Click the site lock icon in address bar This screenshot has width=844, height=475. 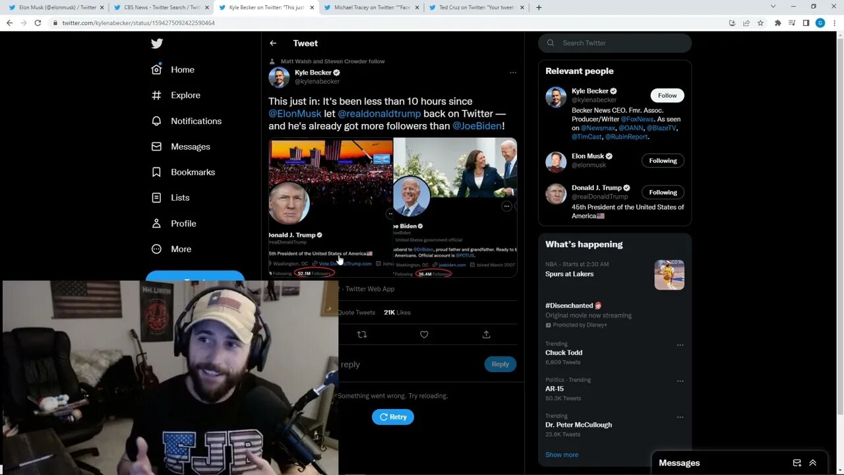click(x=55, y=22)
